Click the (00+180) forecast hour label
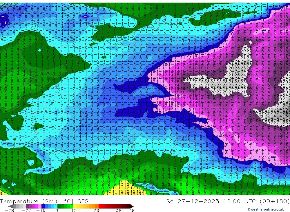The height and width of the screenshot is (212, 290). [x=275, y=201]
